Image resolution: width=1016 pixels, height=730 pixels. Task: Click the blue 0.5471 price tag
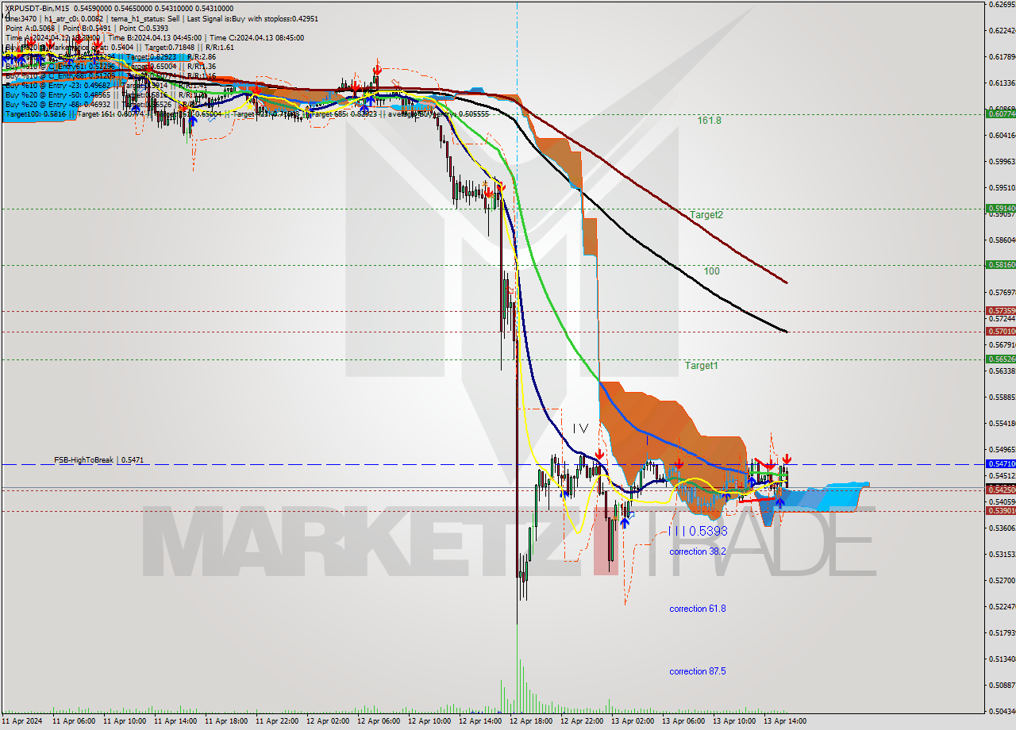[999, 463]
